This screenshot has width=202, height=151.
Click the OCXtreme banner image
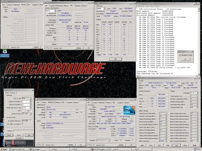pos(19,143)
